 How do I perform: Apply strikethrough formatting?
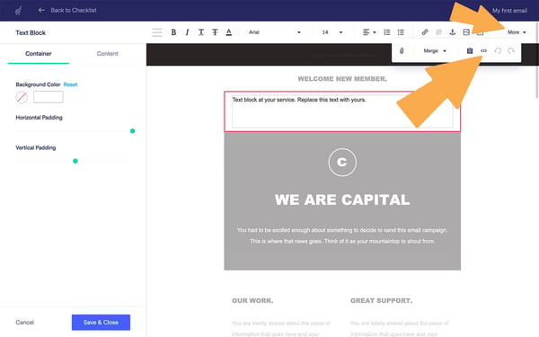(215, 32)
